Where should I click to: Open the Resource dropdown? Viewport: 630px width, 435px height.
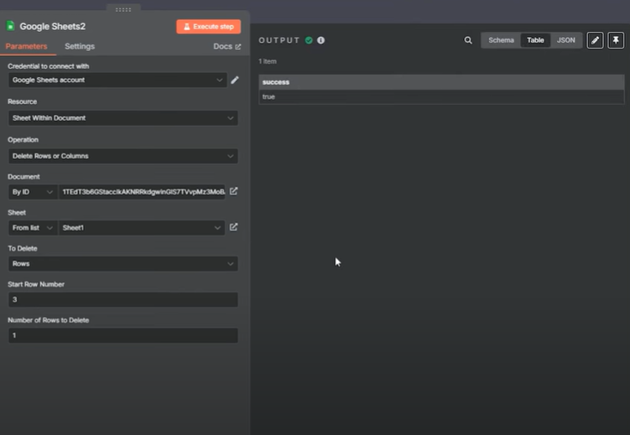pyautogui.click(x=123, y=118)
